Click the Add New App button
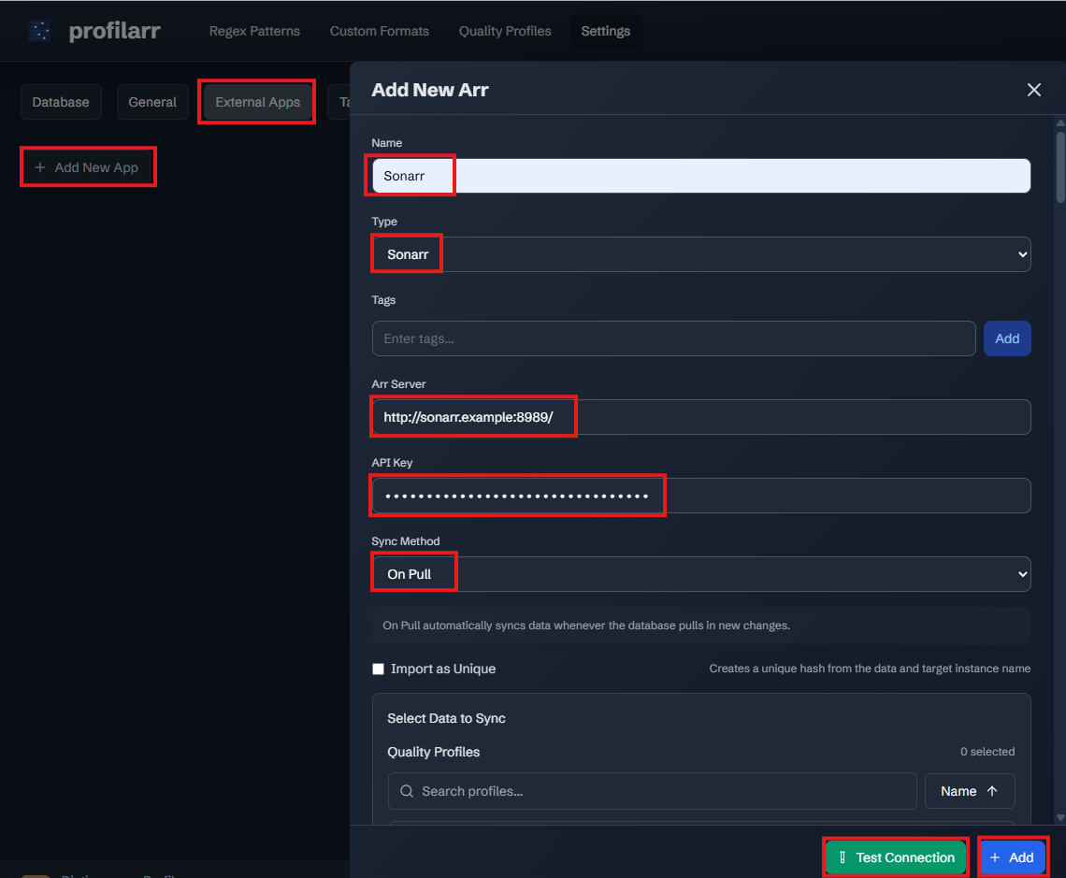 (x=87, y=167)
